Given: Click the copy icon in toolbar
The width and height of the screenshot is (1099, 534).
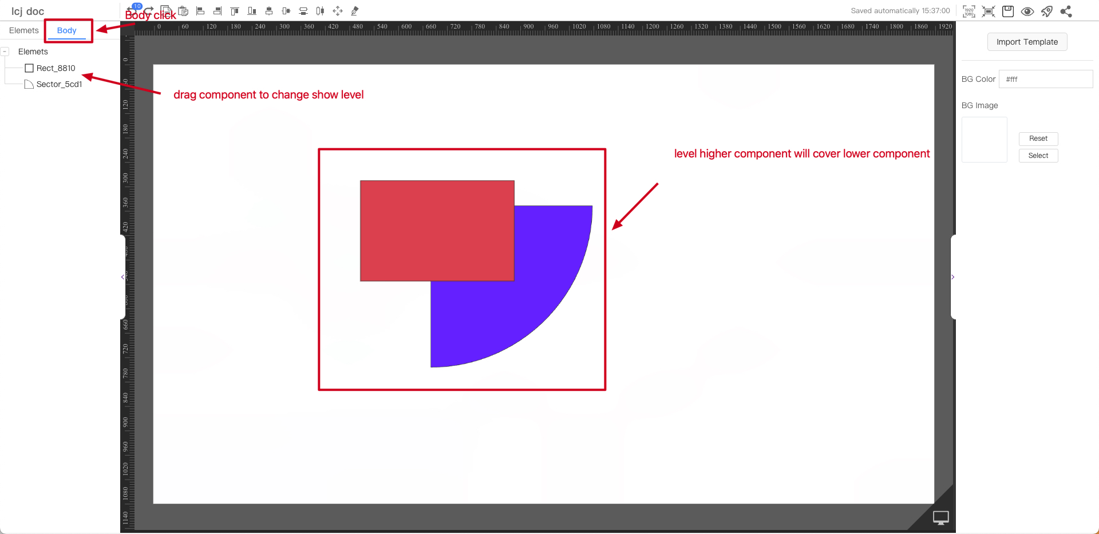Looking at the screenshot, I should pyautogui.click(x=166, y=10).
